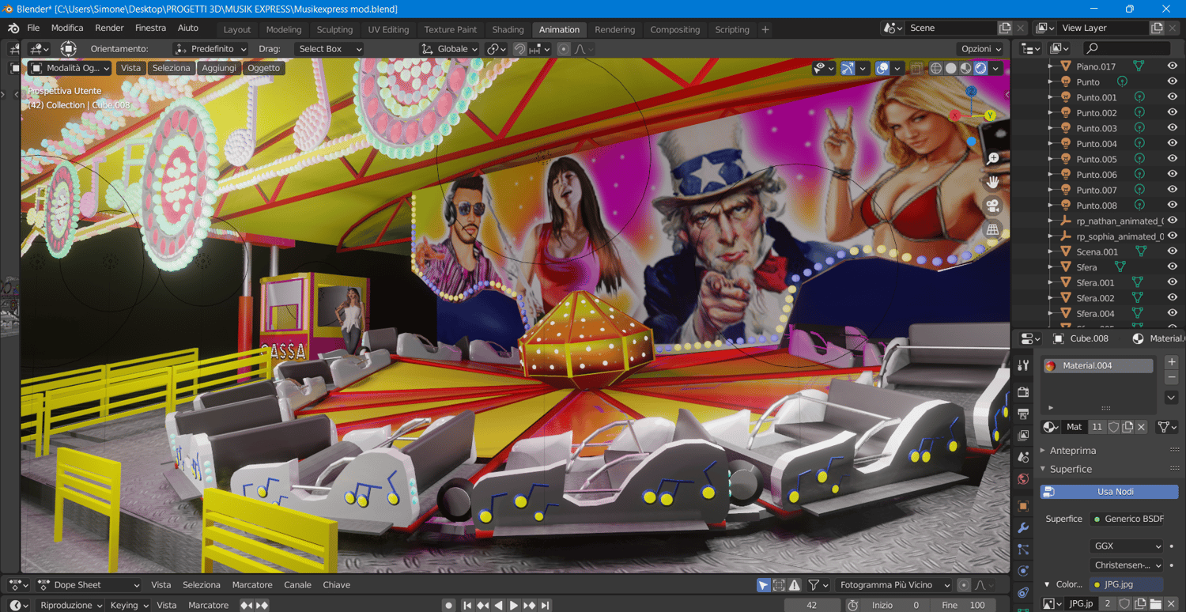1186x612 pixels.
Task: Switch to the UV Editing workspace tab
Action: coord(388,30)
